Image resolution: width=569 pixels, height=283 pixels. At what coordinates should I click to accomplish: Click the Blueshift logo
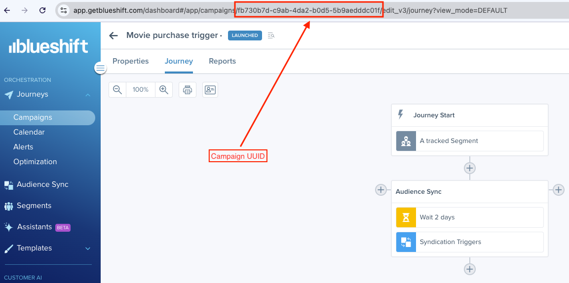click(x=48, y=46)
